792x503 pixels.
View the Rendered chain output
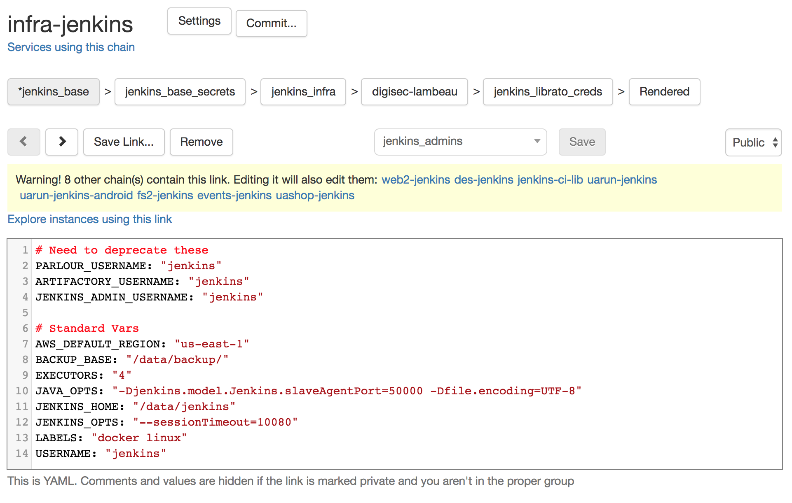pyautogui.click(x=664, y=92)
